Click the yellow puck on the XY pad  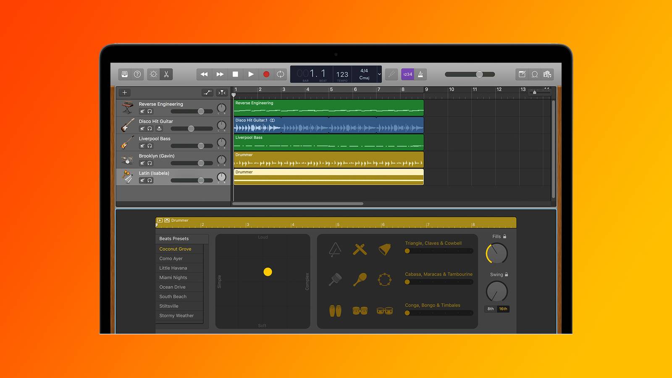(268, 272)
